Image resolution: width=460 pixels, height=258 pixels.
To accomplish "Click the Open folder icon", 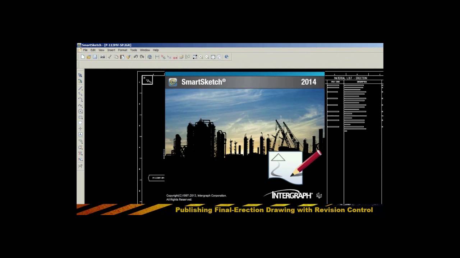I will (89, 57).
